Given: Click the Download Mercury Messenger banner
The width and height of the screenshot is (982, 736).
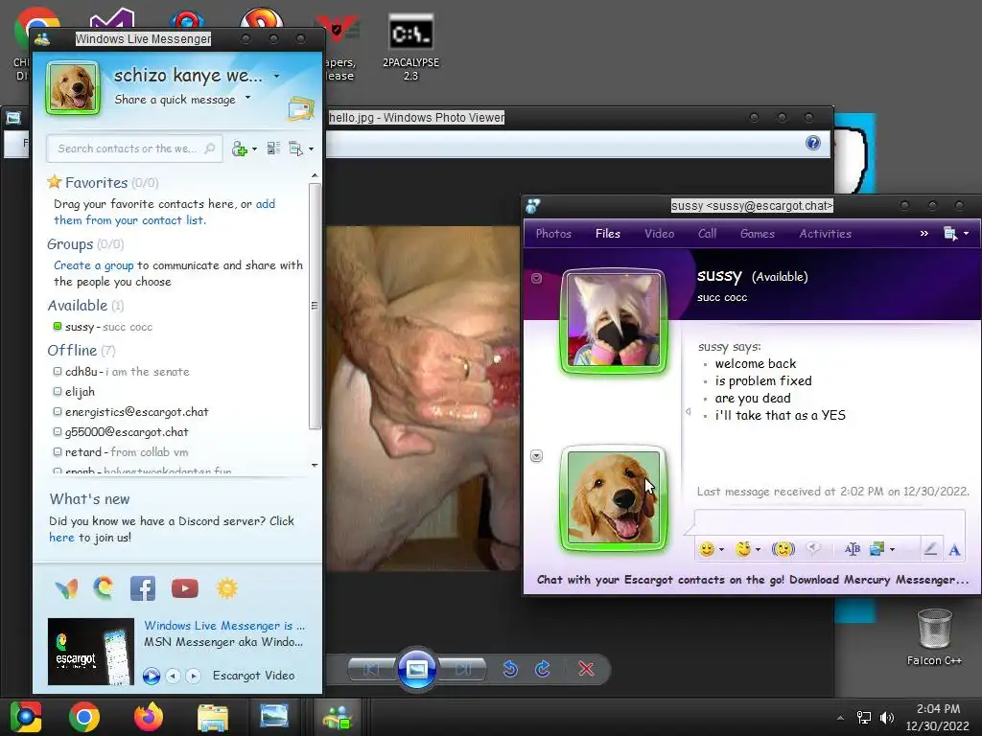Looking at the screenshot, I should coord(753,580).
